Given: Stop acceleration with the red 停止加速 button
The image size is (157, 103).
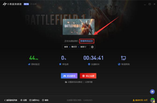Looking at the screenshot, I should pyautogui.click(x=88, y=76).
